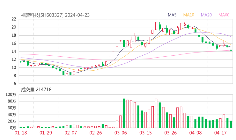Click the 20万 volume axis label
The image size is (236, 140).
pos(12,121)
